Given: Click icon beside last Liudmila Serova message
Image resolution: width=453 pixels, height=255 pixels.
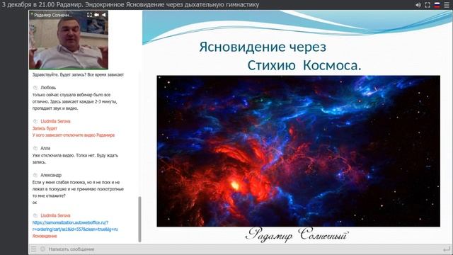Looking at the screenshot, I should click(35, 215).
